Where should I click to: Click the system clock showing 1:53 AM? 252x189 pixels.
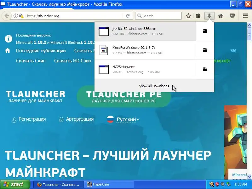[241, 184]
